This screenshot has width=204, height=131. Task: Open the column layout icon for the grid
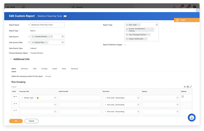[188, 87]
